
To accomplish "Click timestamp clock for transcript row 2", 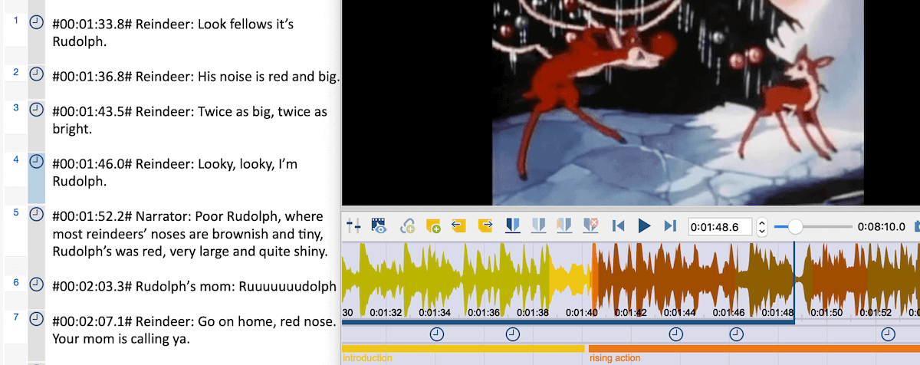I will 36,74.
